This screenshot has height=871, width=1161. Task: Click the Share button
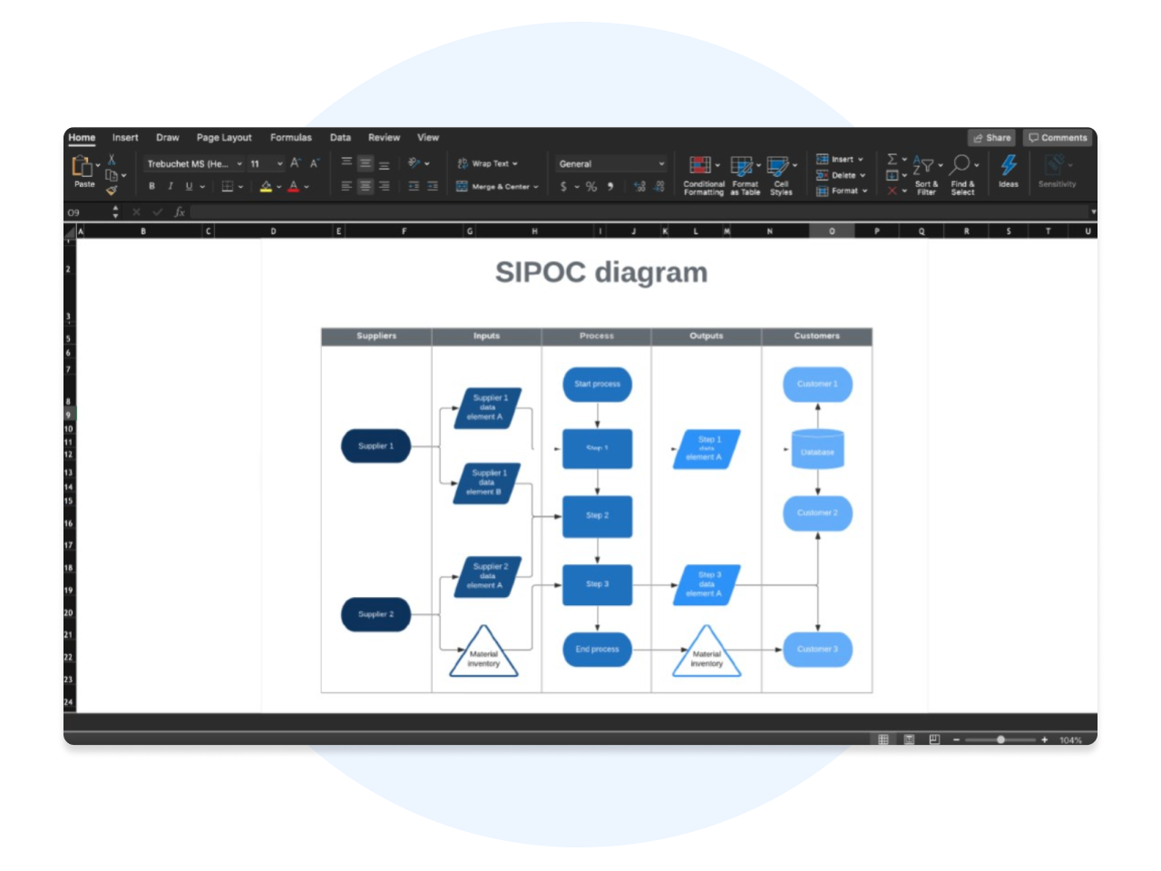[x=991, y=138]
